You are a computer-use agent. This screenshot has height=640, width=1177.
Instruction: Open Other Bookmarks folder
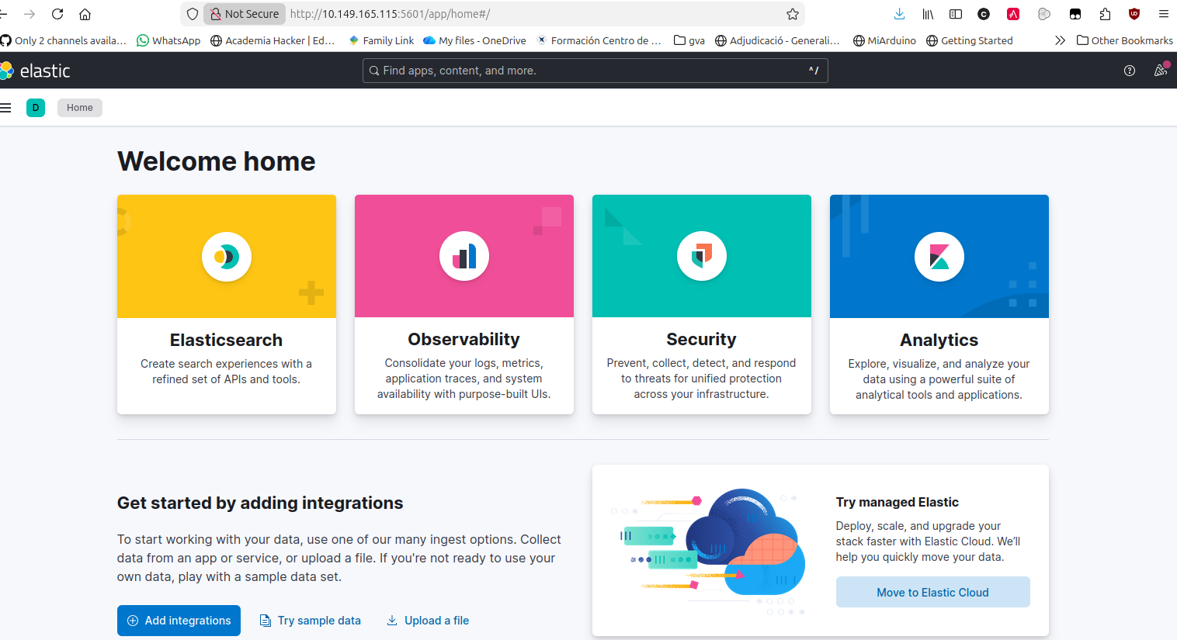click(1125, 40)
